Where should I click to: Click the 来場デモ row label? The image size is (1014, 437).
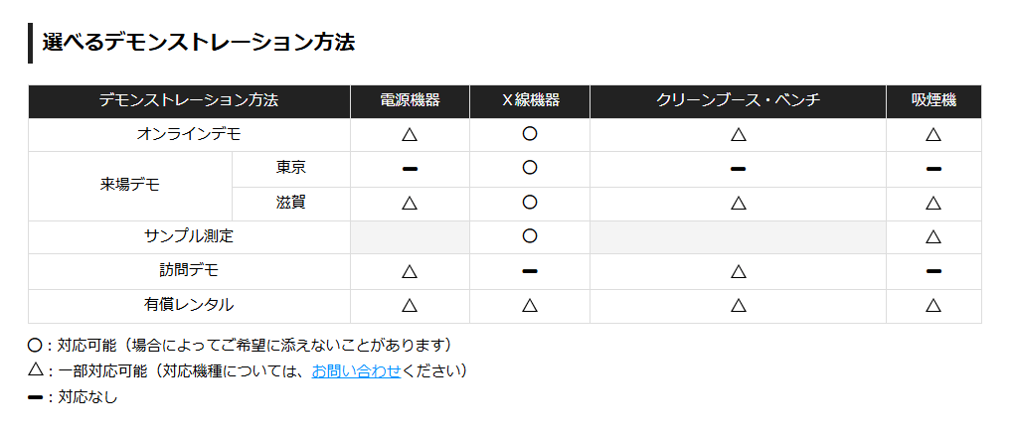click(130, 186)
